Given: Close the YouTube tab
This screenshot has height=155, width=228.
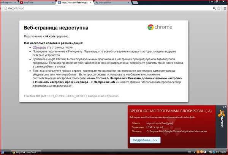Looking at the screenshot, I should click(53, 3).
